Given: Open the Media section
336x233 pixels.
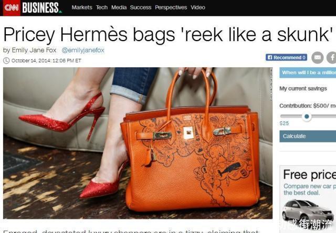Looking at the screenshot, I should pyautogui.click(x=119, y=7).
